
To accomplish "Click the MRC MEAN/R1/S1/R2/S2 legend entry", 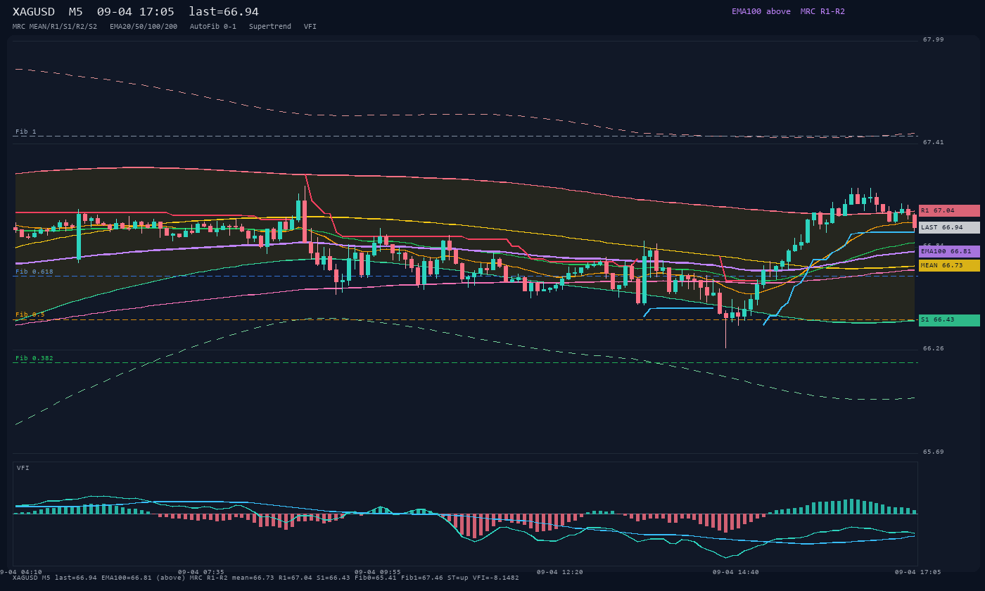I will coord(55,27).
